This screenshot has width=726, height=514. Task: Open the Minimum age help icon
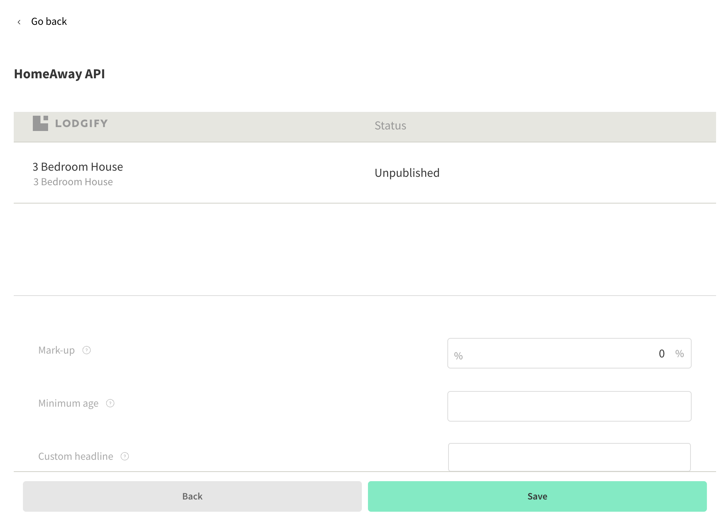coord(110,403)
